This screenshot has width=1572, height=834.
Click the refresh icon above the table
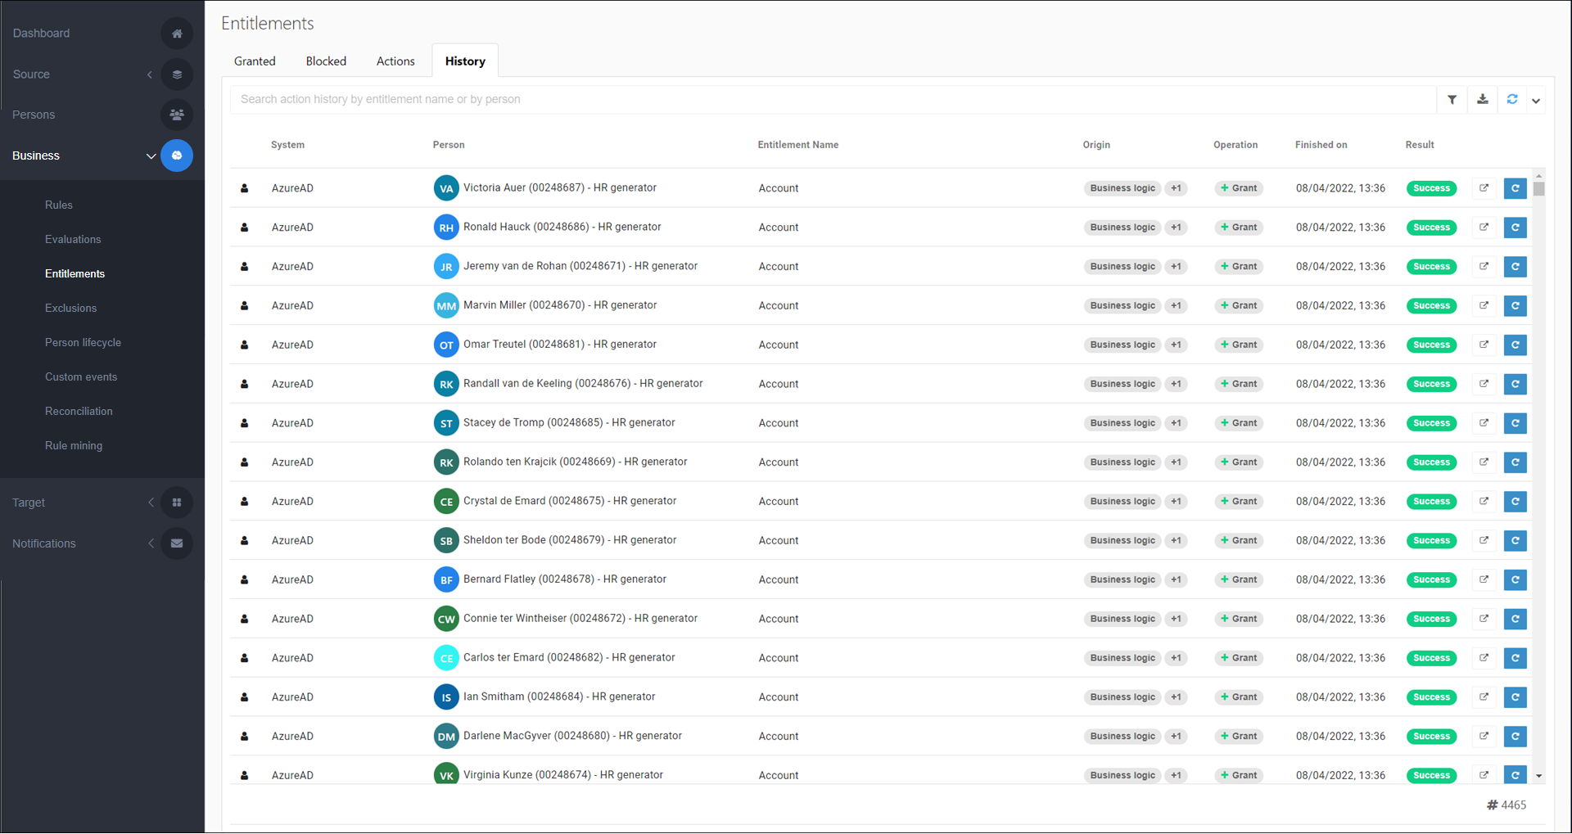click(x=1512, y=100)
